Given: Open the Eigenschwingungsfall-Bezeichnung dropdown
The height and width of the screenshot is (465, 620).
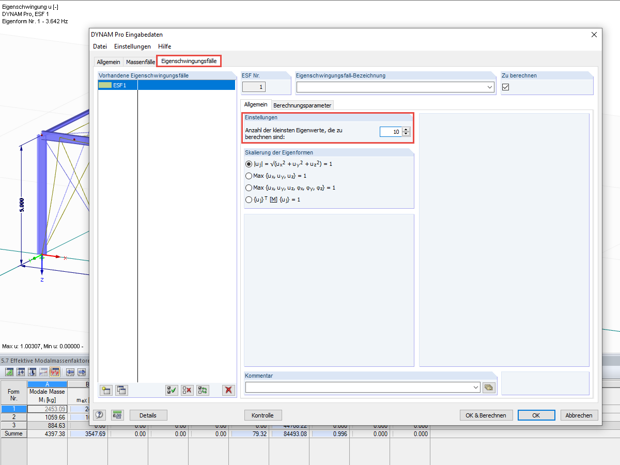Looking at the screenshot, I should tap(490, 87).
